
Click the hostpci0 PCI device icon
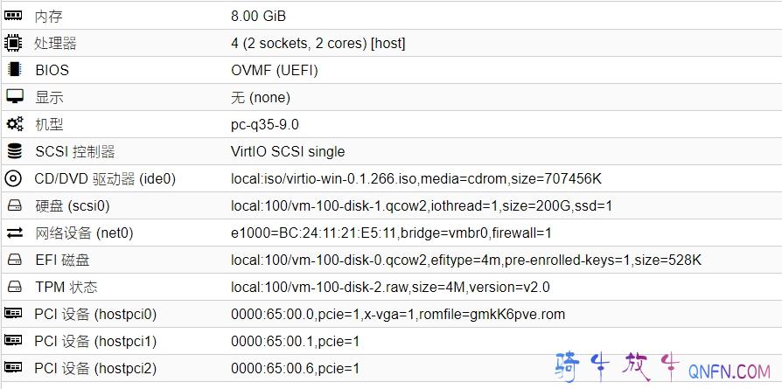(x=14, y=314)
